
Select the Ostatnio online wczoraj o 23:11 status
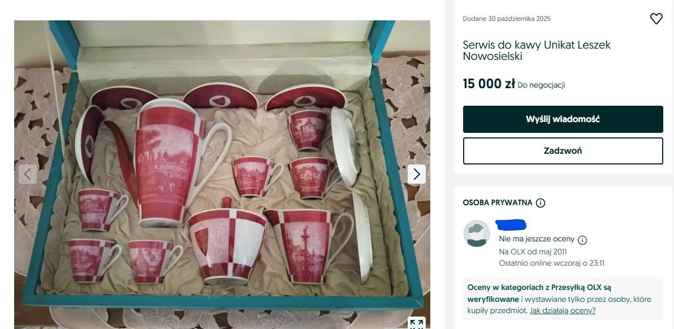coord(551,263)
